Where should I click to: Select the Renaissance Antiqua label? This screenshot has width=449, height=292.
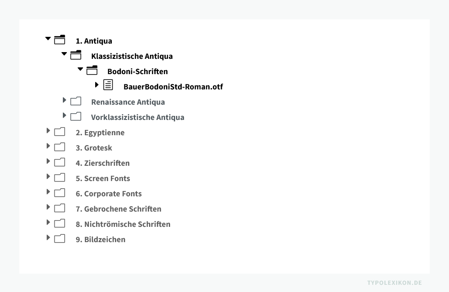(128, 102)
